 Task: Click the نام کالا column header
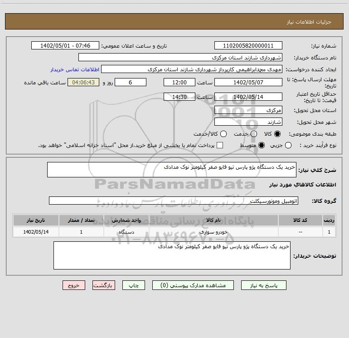point(213,220)
